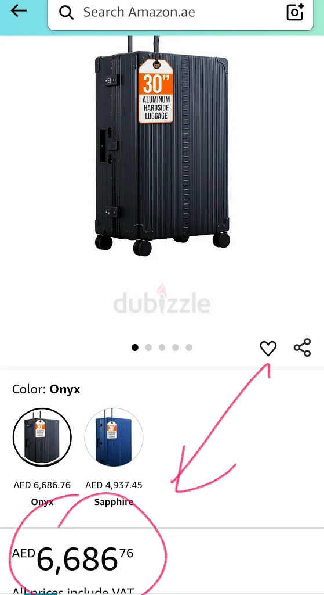Add item to wishlist heart icon

pyautogui.click(x=268, y=349)
